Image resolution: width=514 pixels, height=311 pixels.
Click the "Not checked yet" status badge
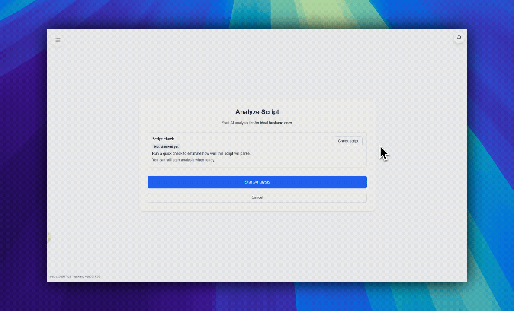166,147
